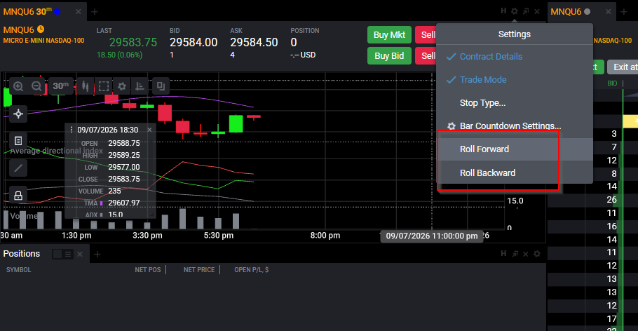The height and width of the screenshot is (331, 638).
Task: Close the 09/07/2026 18:30 data box
Action: click(x=150, y=130)
